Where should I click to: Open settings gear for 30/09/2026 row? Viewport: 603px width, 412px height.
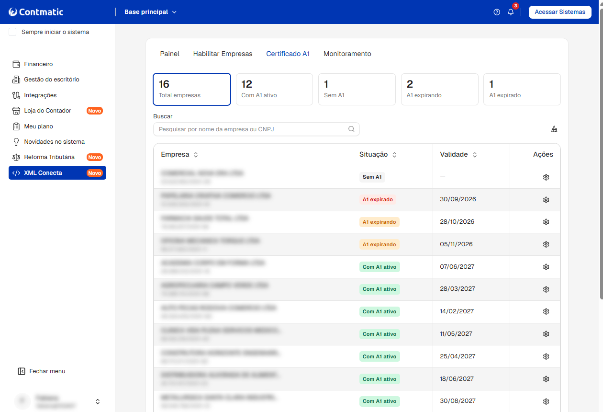(546, 200)
